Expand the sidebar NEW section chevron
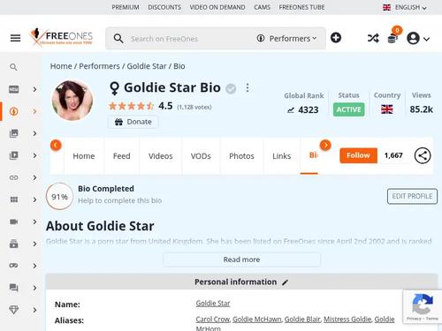Screen dimensions: 442x331 pyautogui.click(x=34, y=89)
